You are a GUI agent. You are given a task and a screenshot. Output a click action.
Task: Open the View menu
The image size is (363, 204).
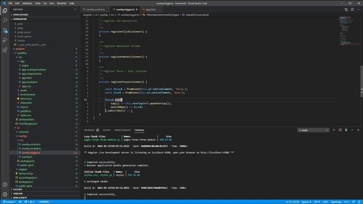[38, 3]
